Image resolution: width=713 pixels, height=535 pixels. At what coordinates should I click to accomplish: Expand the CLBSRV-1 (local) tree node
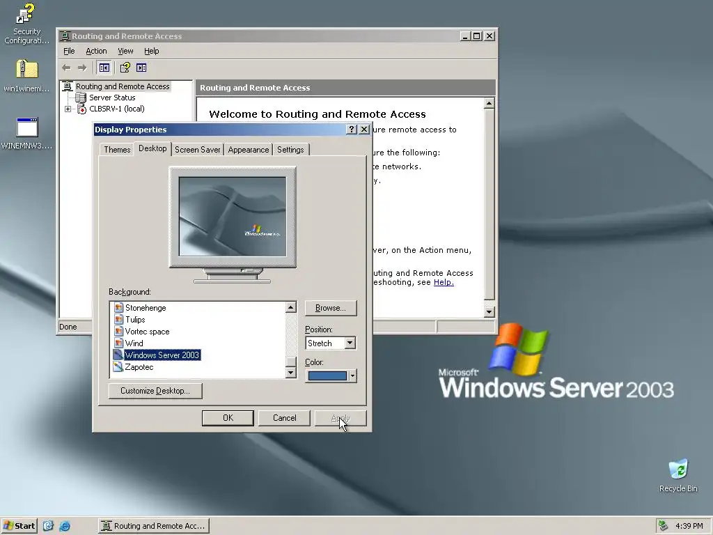tap(68, 109)
